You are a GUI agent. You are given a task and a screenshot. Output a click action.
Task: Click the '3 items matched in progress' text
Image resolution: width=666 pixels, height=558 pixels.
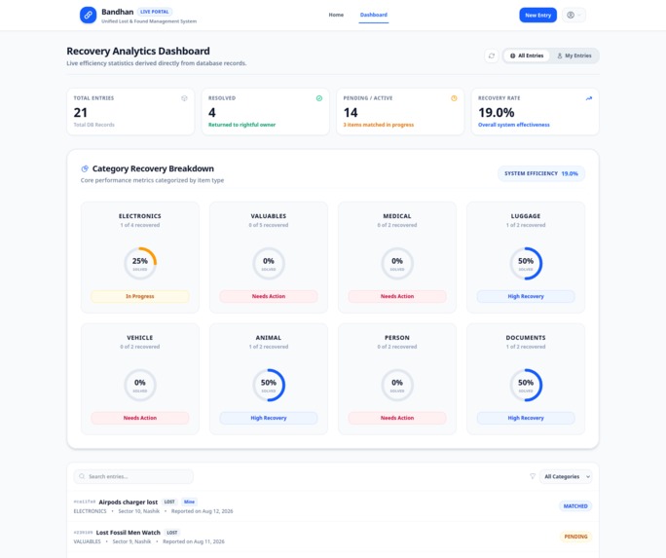pos(379,125)
